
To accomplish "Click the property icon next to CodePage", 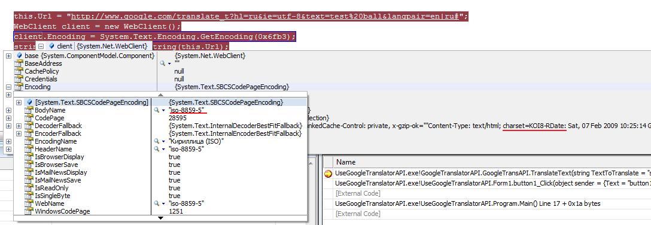I will point(28,118).
